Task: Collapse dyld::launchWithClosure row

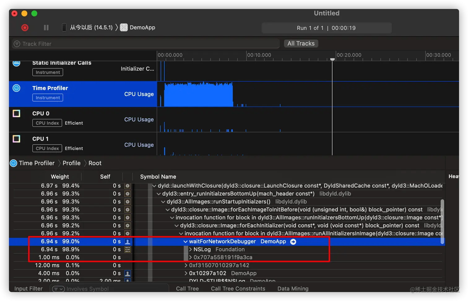Action: coord(154,186)
